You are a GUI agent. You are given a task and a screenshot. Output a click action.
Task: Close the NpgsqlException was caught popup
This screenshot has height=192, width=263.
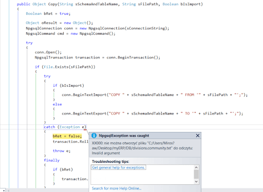click(198, 136)
